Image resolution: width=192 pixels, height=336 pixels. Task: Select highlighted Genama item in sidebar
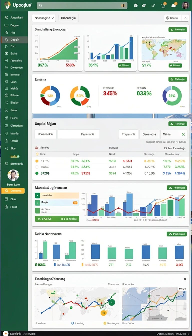pos(13,191)
